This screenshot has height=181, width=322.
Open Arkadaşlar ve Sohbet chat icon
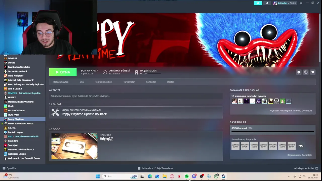(x=317, y=168)
